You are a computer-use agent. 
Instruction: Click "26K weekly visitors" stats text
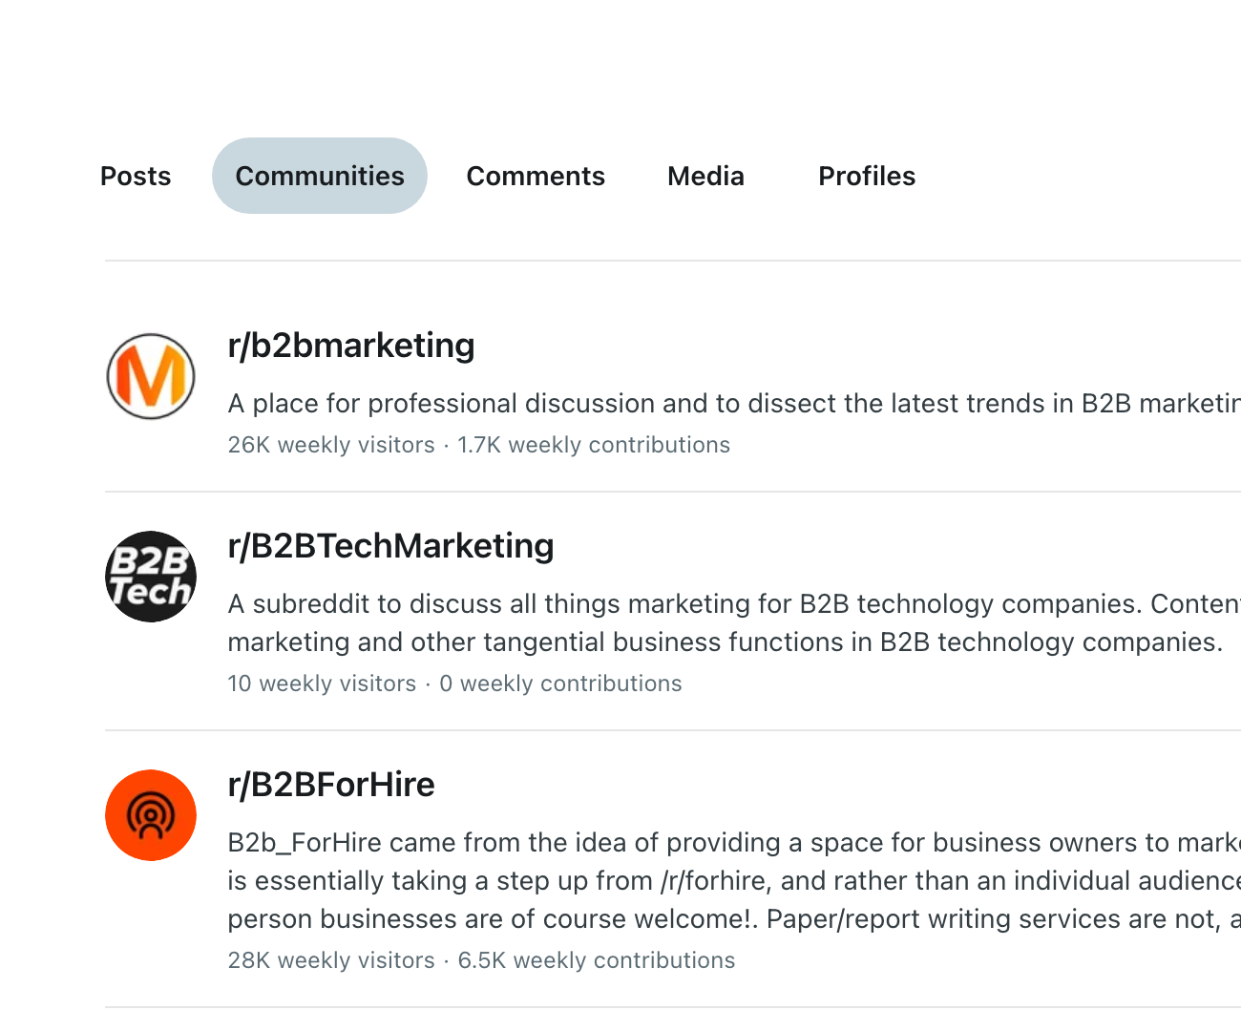point(331,445)
